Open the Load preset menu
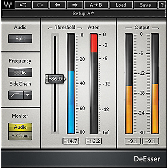The height and width of the screenshot is (168, 168). click(x=121, y=5)
